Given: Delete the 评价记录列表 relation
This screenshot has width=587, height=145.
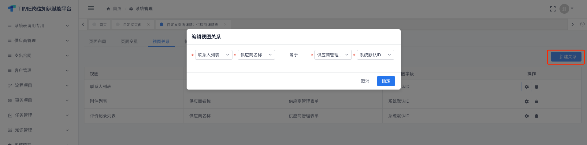Looking at the screenshot, I should pyautogui.click(x=537, y=116).
